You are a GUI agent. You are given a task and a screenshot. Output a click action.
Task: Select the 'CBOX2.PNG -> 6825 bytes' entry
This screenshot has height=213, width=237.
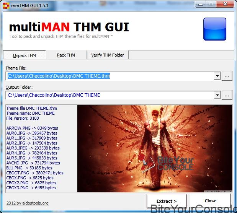click(x=31, y=183)
